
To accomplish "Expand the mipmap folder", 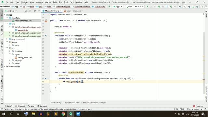I will (x=10, y=60).
